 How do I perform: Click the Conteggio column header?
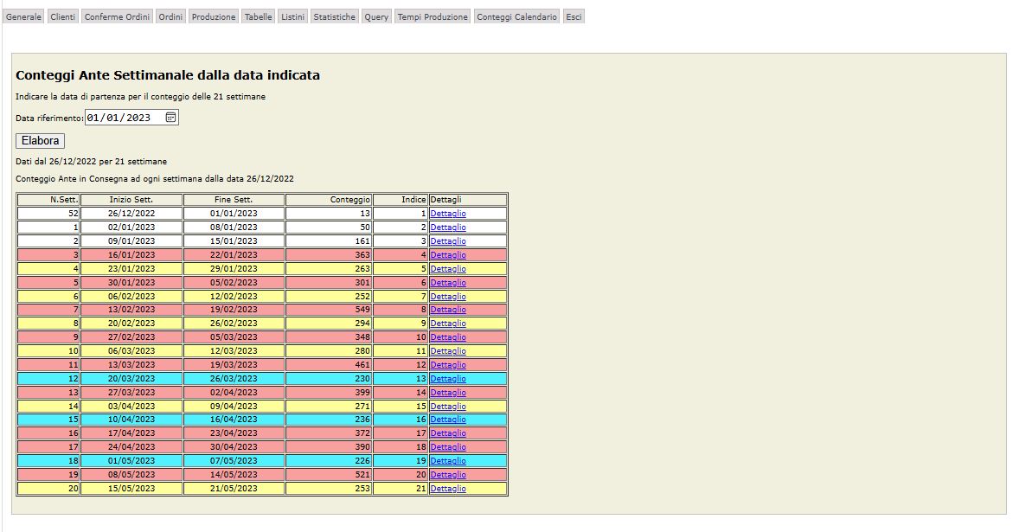[329, 200]
